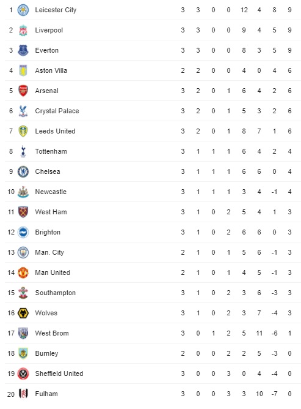The width and height of the screenshot is (301, 409).
Task: Open the Man. City team link
Action: 49,252
